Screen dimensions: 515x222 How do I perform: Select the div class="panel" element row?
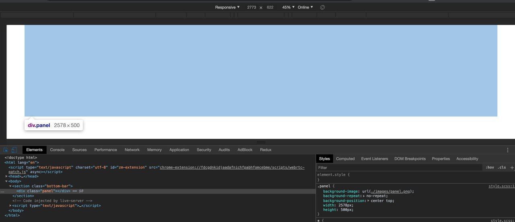[x=158, y=191]
